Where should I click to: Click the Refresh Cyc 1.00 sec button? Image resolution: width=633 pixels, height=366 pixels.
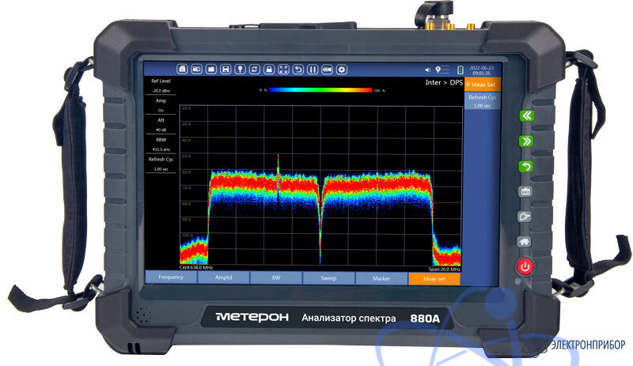click(x=482, y=100)
